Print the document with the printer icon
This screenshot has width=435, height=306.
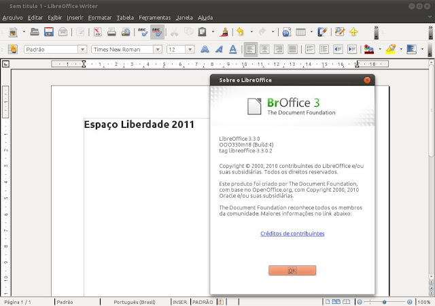tap(111, 32)
